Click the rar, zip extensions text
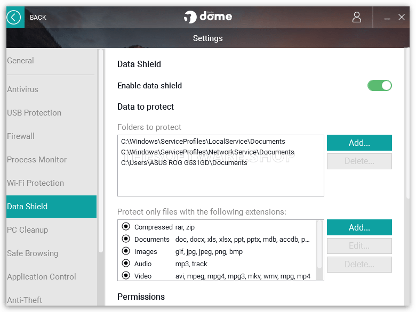416x312 pixels. (185, 227)
